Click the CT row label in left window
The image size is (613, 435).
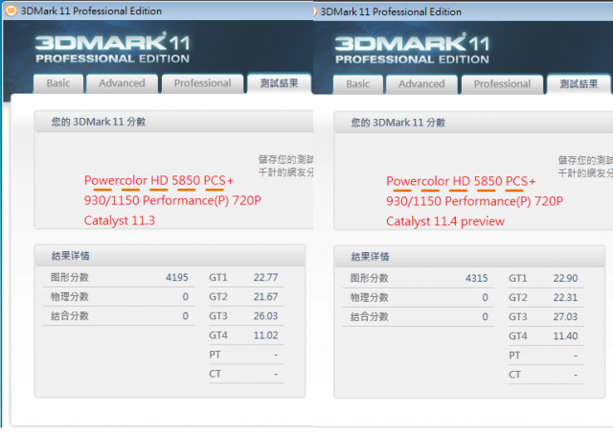tap(215, 374)
